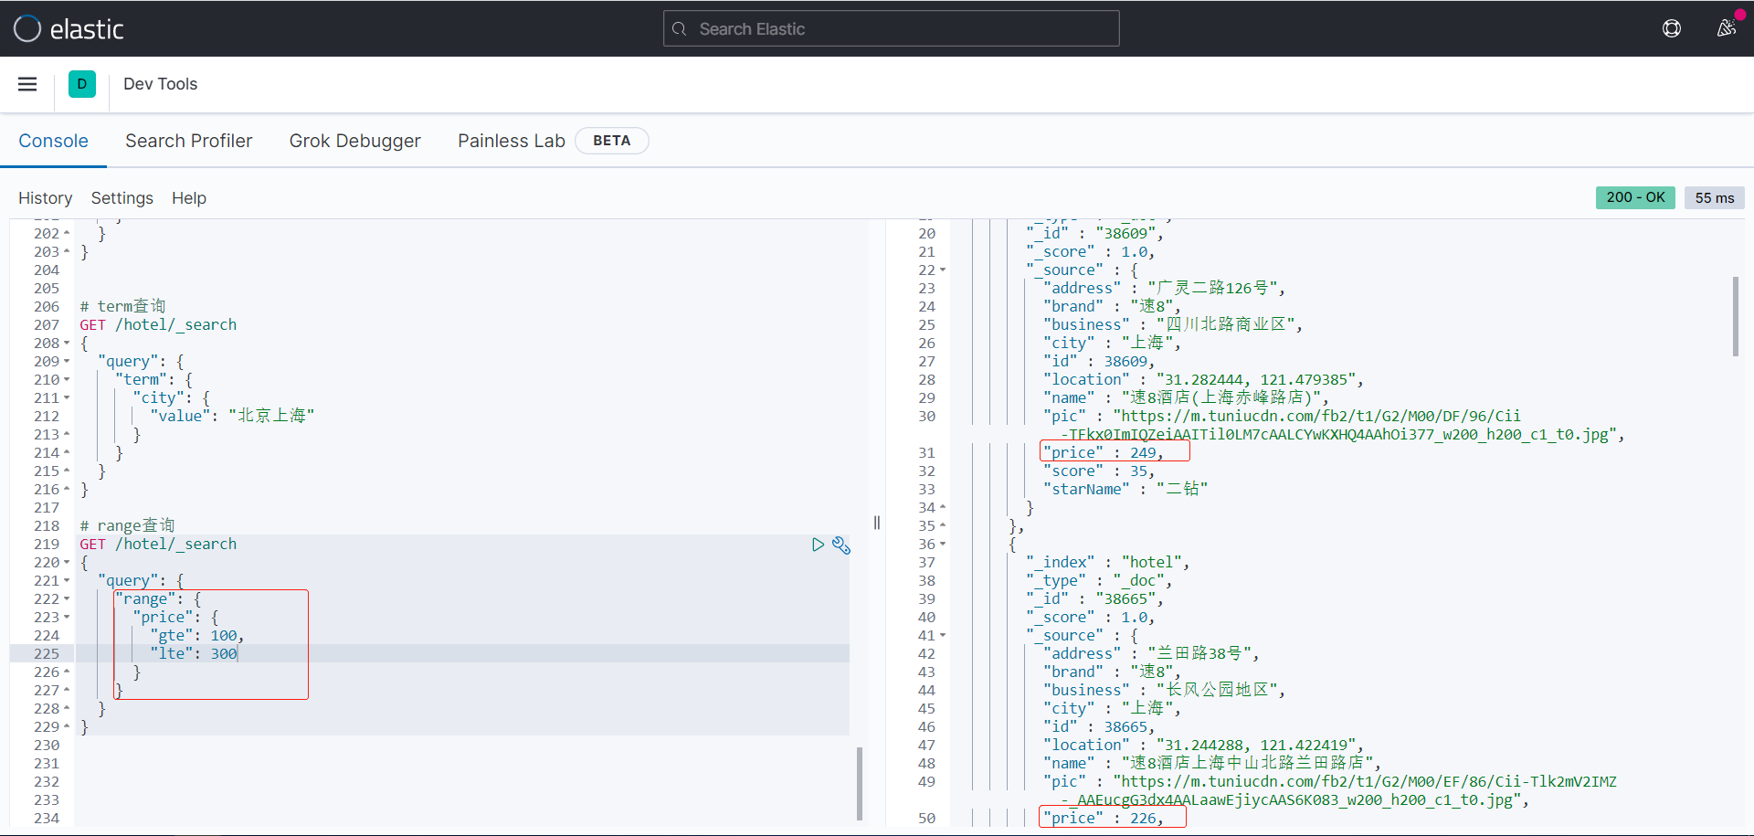
Task: Click the green D space avatar
Action: (82, 84)
